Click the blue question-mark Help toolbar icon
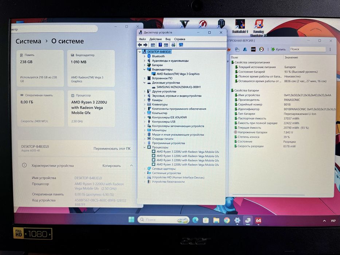340x255 pixels. tap(160, 45)
